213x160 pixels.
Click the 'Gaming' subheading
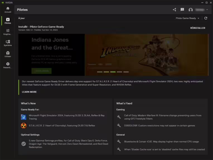(x=120, y=109)
